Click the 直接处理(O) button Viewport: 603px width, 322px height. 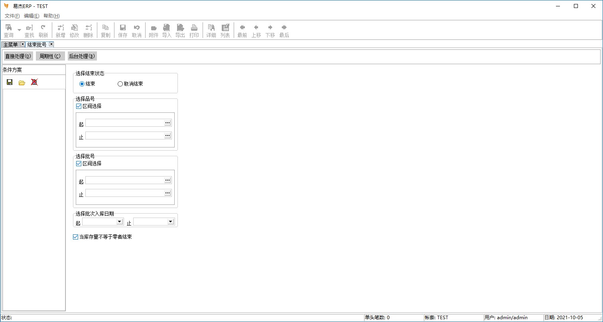18,56
